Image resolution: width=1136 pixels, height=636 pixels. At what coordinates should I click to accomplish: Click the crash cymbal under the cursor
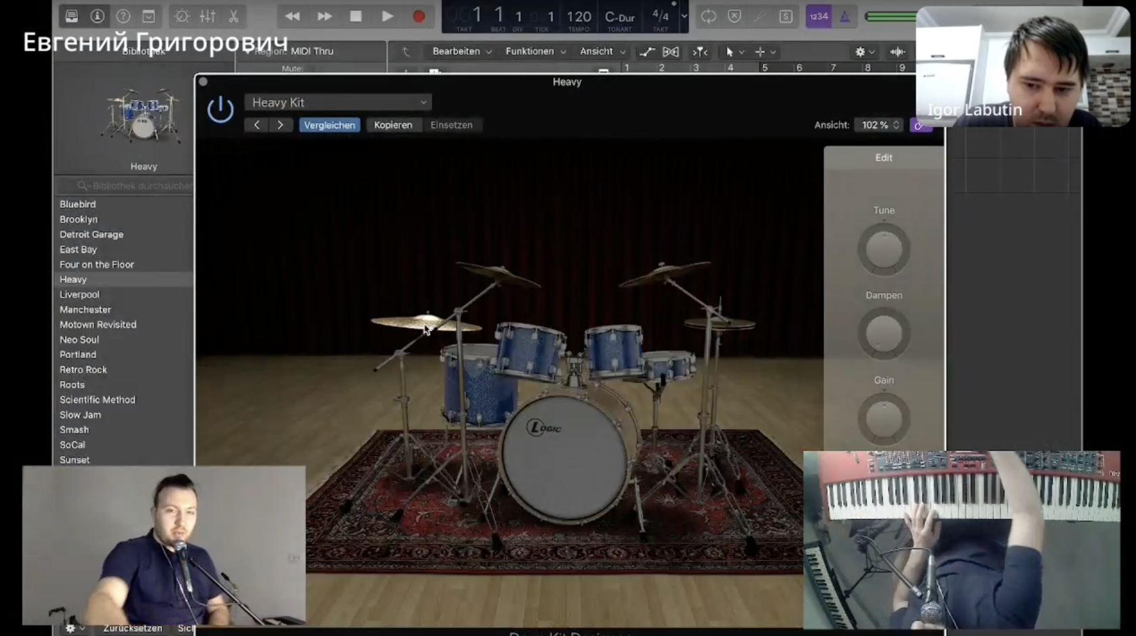click(426, 322)
